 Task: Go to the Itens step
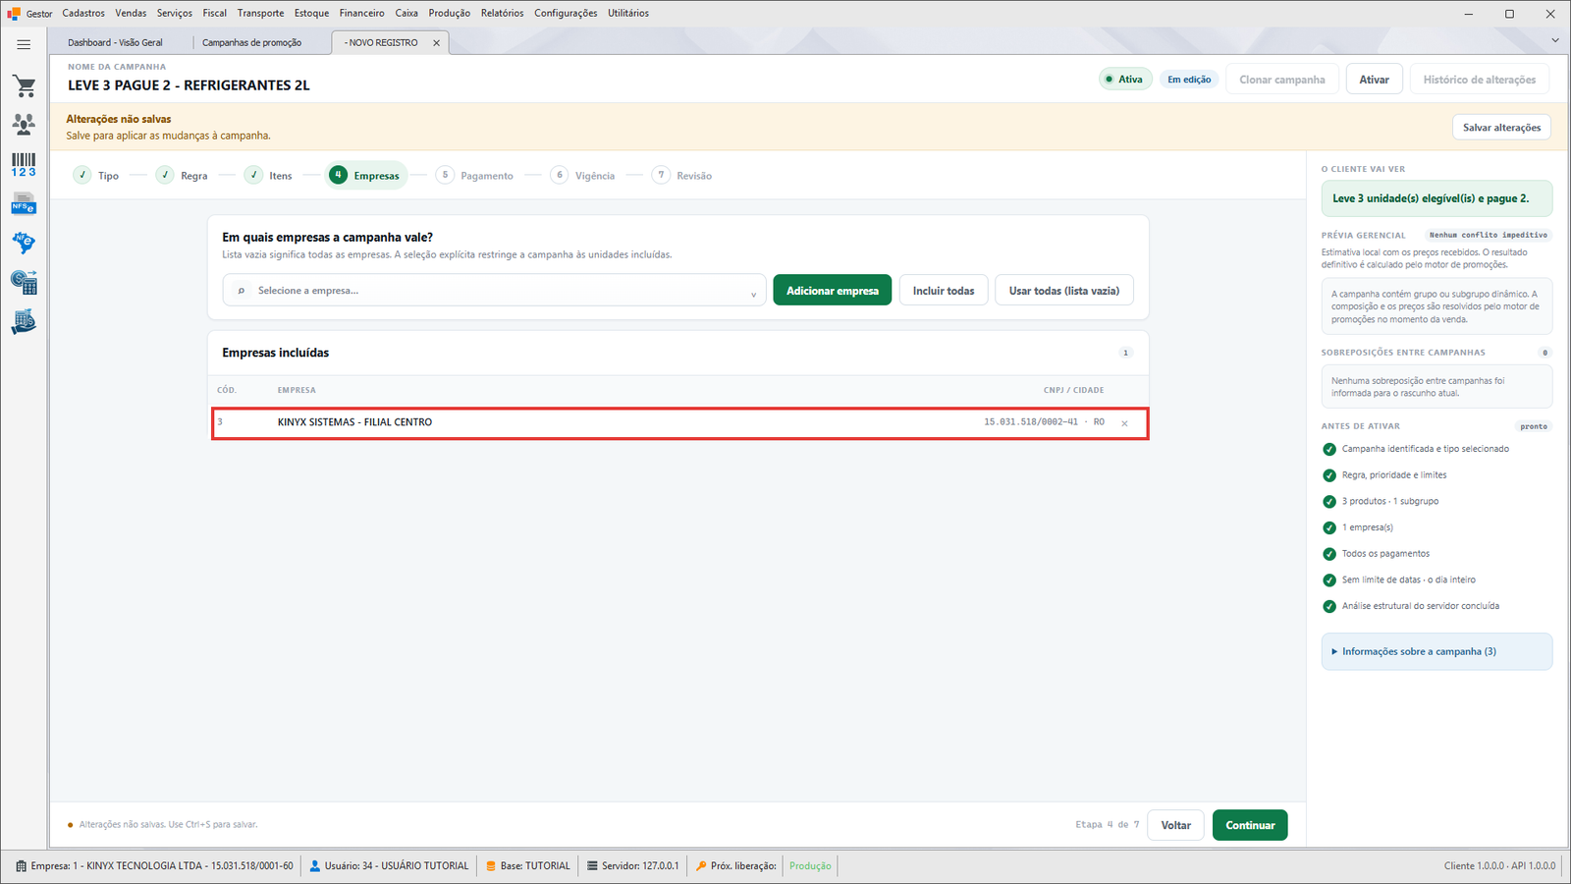[x=269, y=176]
